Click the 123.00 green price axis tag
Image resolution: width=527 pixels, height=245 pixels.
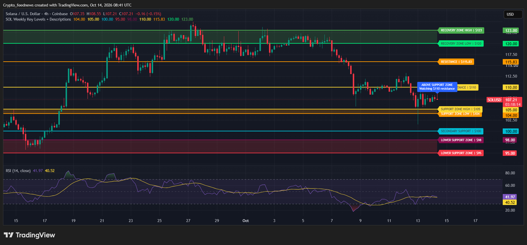click(510, 30)
